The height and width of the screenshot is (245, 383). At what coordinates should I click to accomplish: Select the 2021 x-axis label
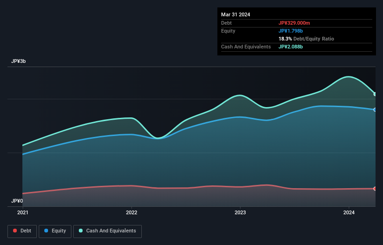click(x=23, y=212)
